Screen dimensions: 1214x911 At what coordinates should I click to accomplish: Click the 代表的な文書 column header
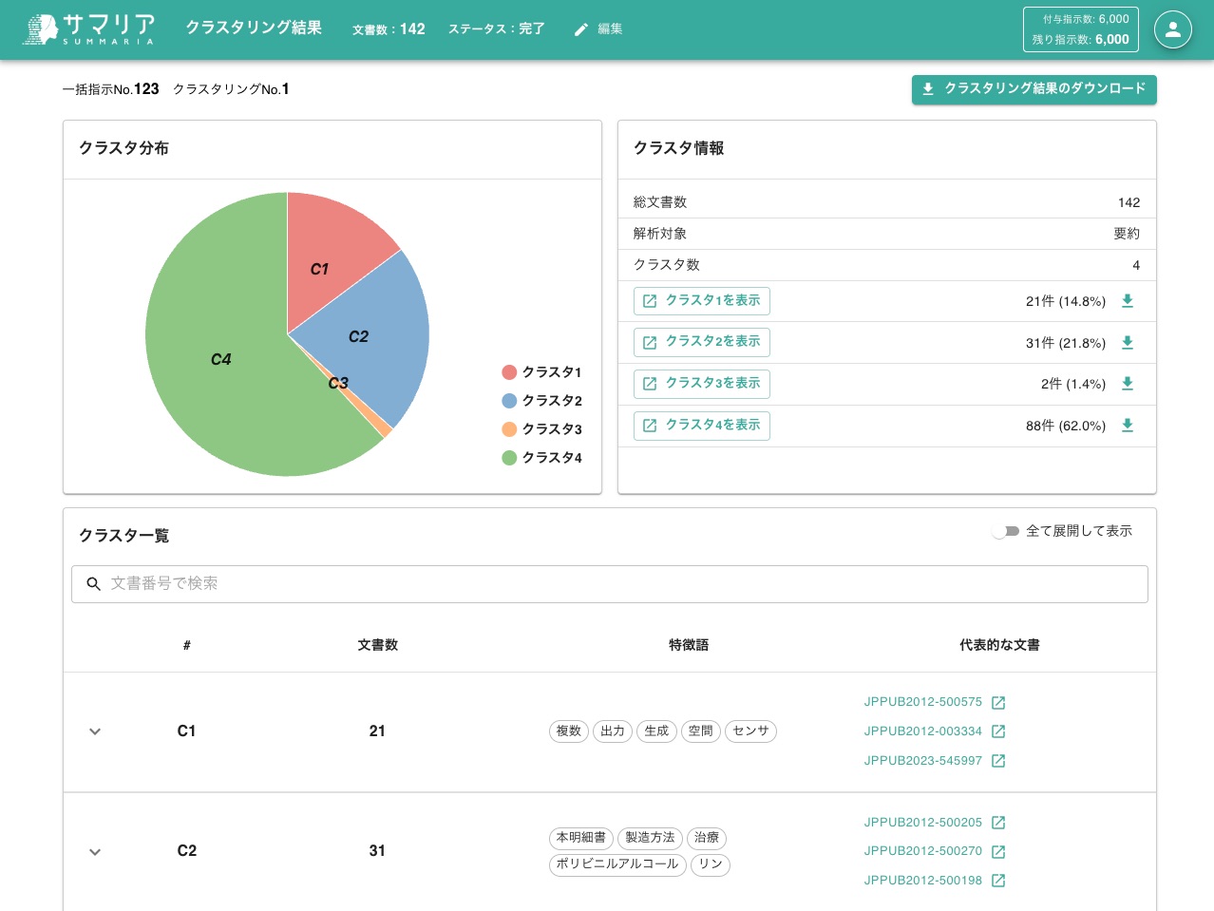coord(999,645)
